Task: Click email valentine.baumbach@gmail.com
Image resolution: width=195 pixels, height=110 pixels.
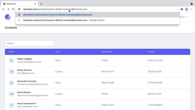Action: pyautogui.click(x=33, y=95)
